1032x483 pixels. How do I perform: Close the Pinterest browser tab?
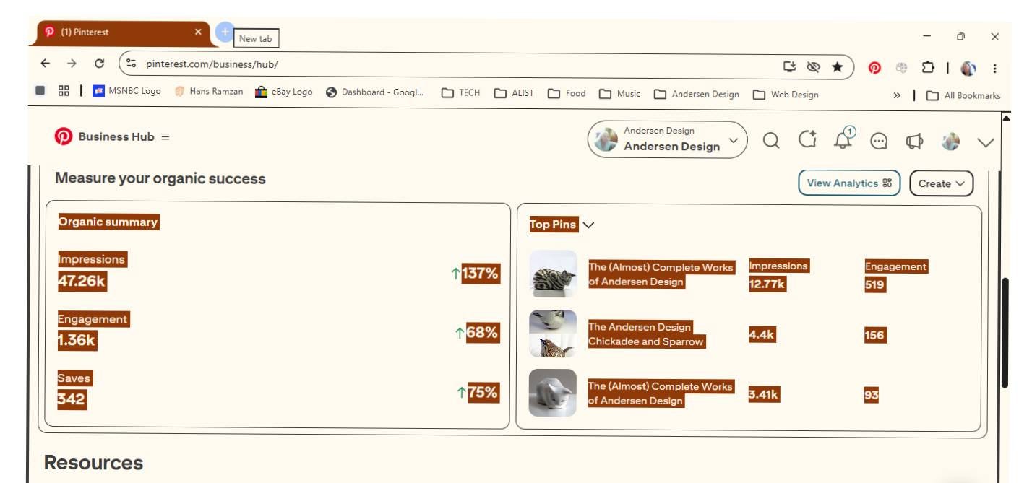pyautogui.click(x=198, y=32)
